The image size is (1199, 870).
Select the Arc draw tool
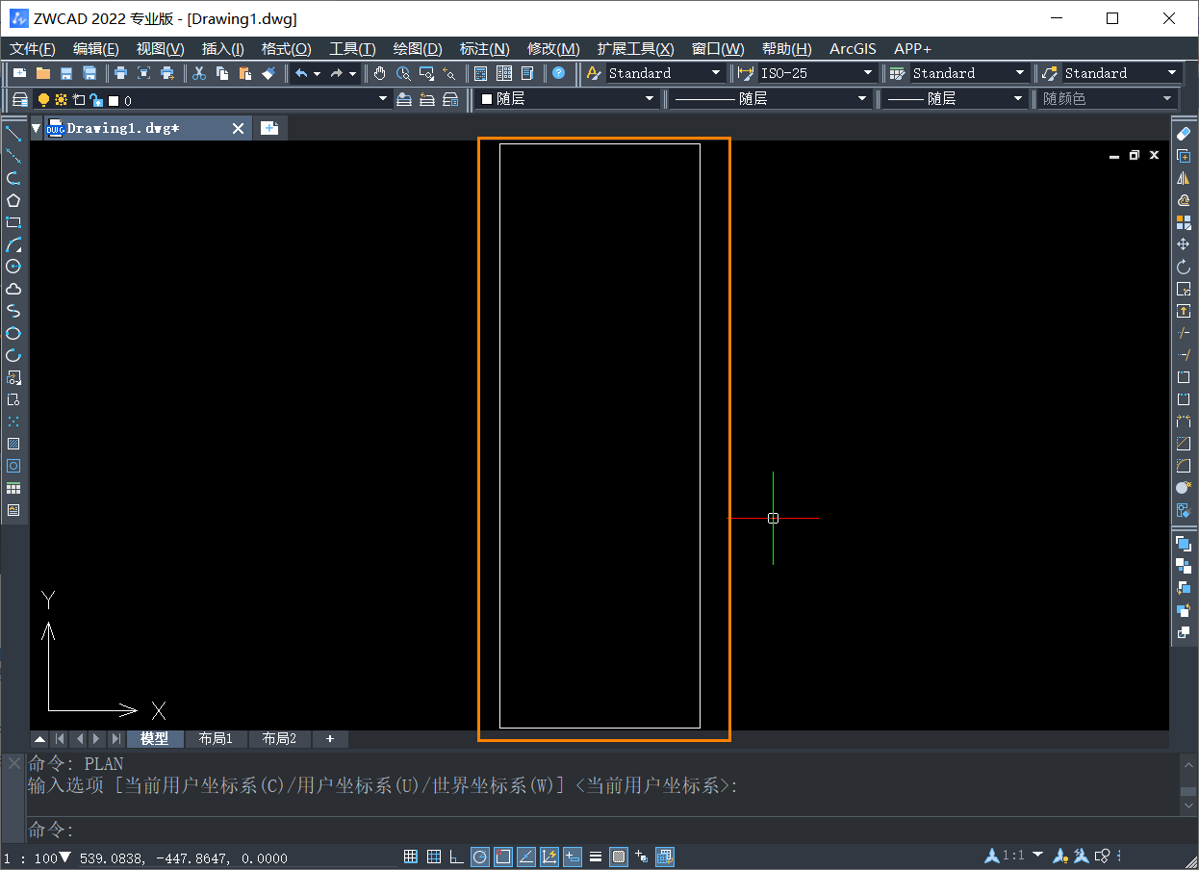click(x=13, y=244)
